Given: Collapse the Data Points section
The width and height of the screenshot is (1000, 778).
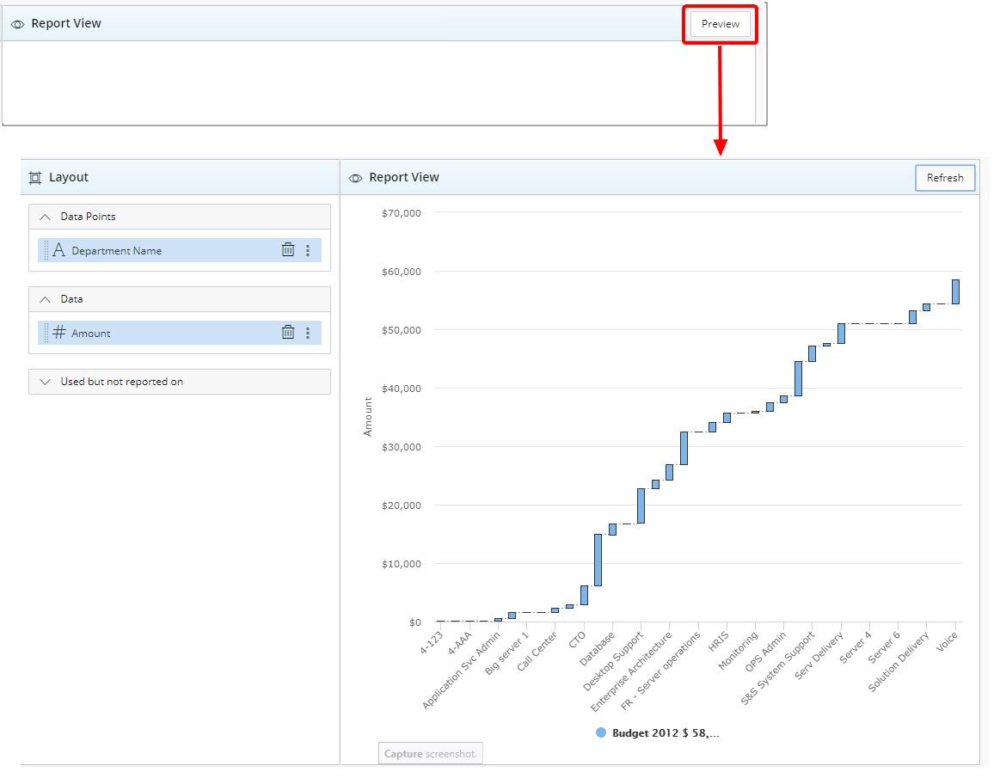Looking at the screenshot, I should pos(45,217).
